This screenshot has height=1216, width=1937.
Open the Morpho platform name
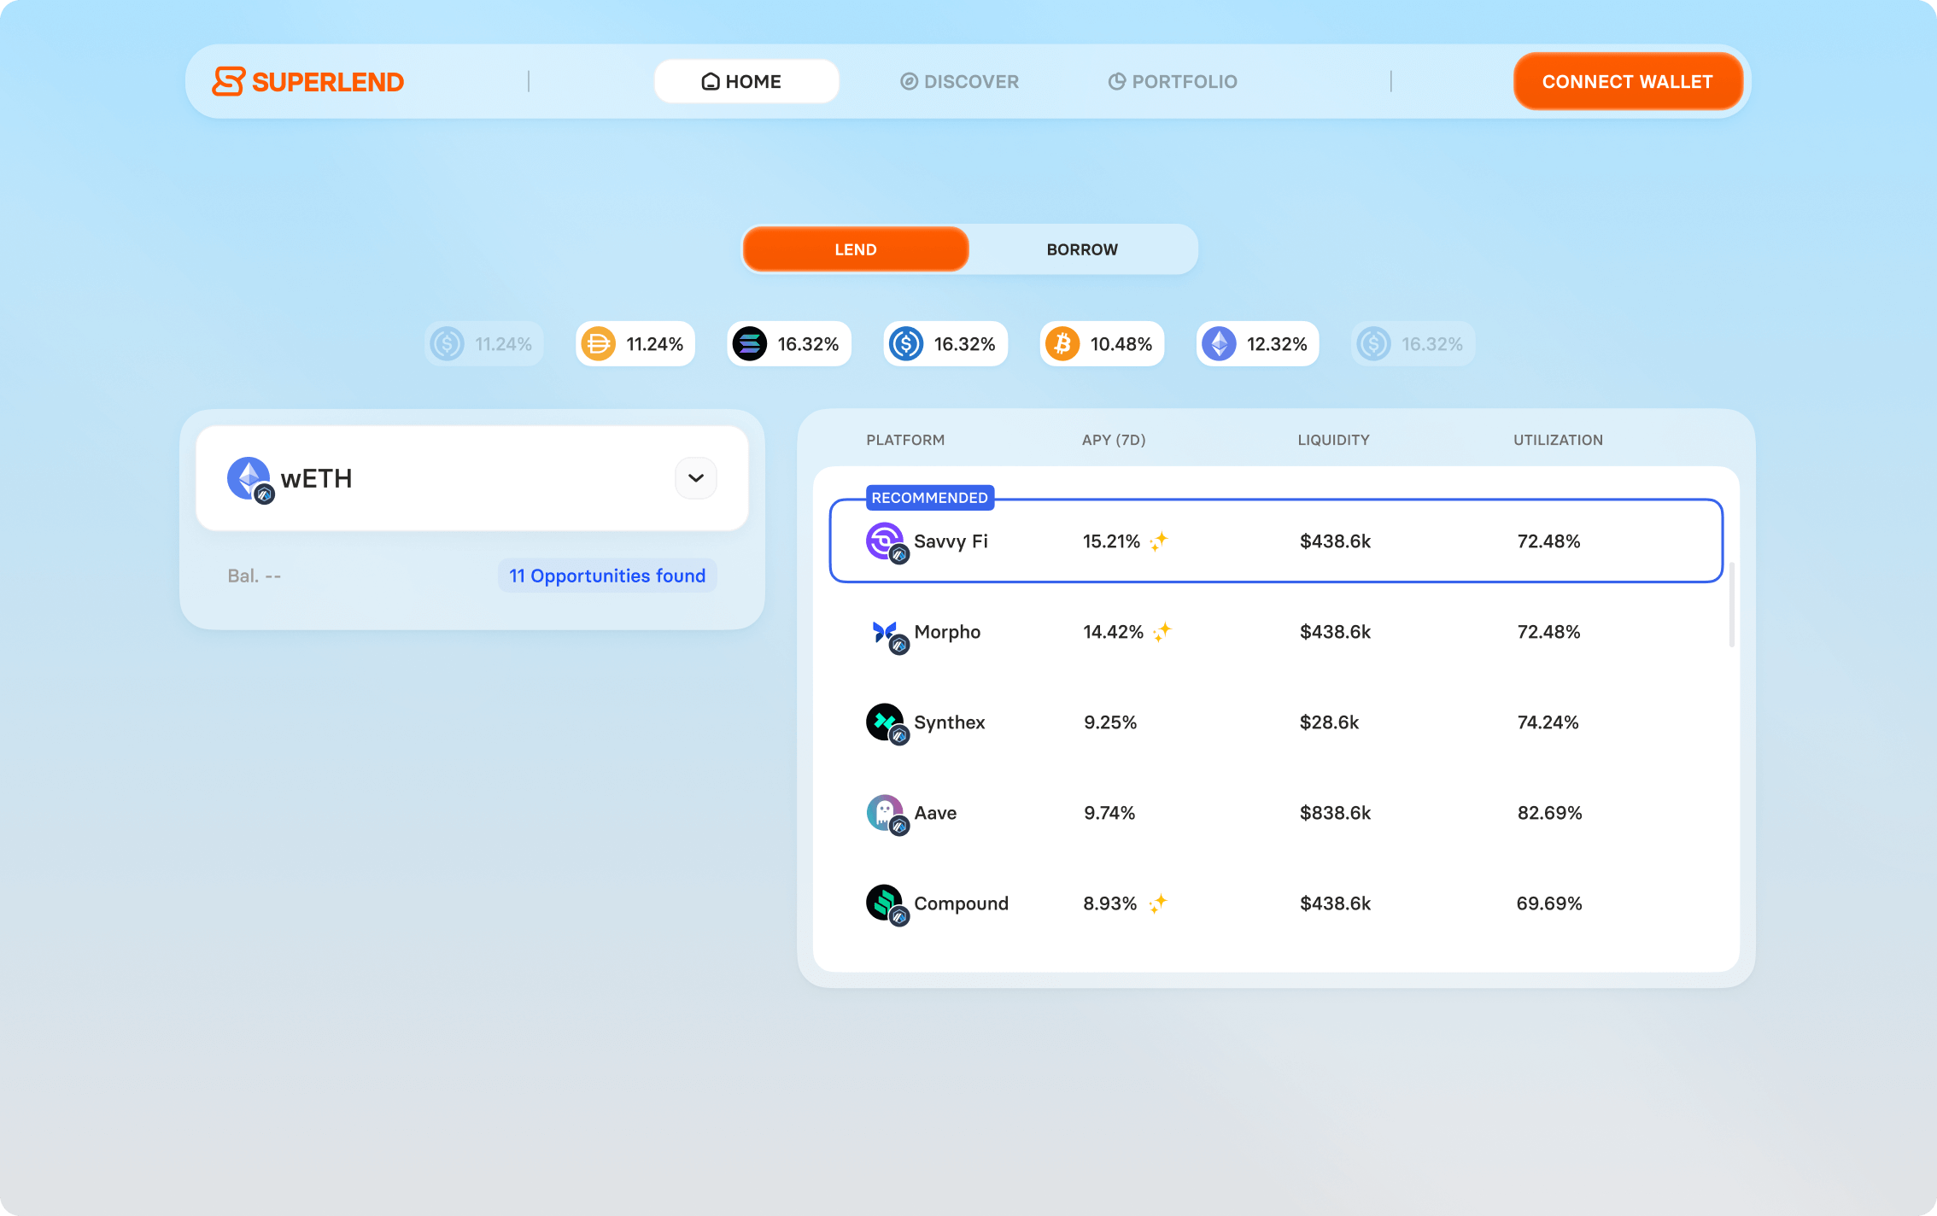pos(947,632)
